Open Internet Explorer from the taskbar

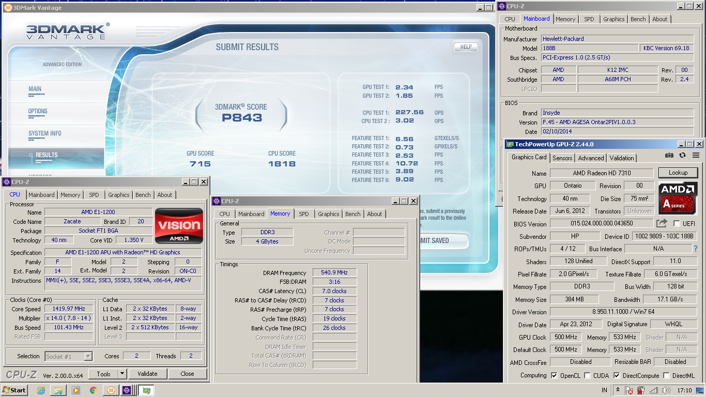[41, 390]
